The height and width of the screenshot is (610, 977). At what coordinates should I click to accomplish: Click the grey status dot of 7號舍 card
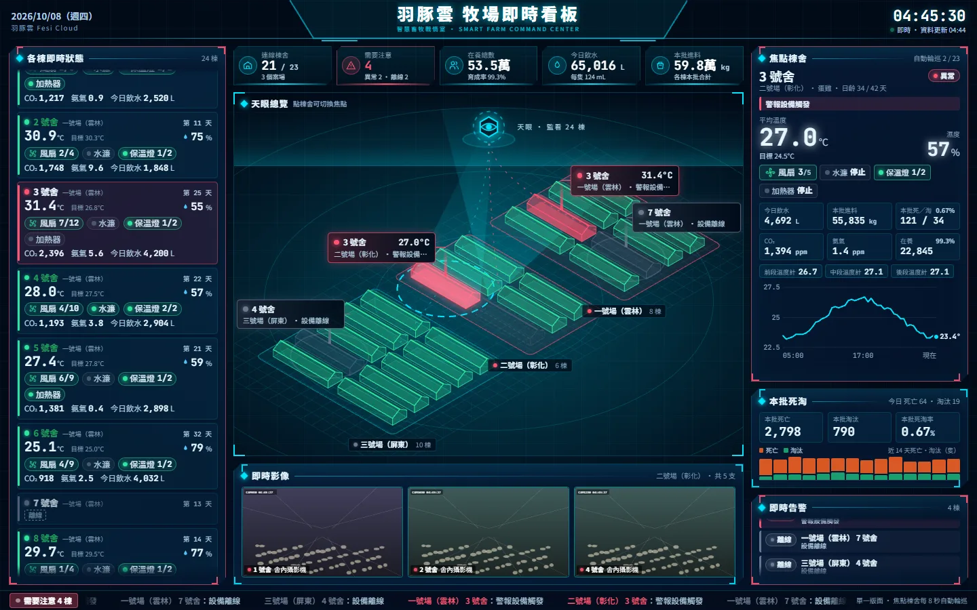coord(27,503)
